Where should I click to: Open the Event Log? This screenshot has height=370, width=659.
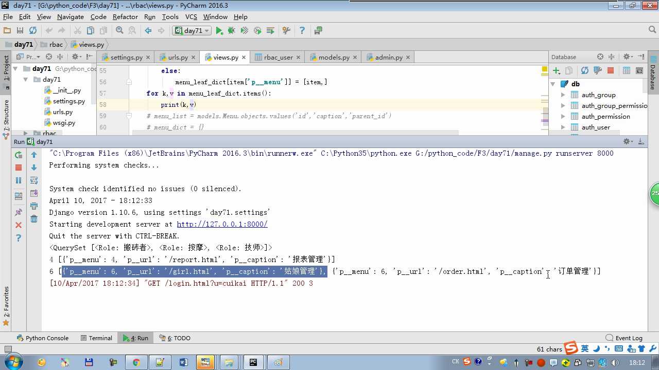point(624,338)
